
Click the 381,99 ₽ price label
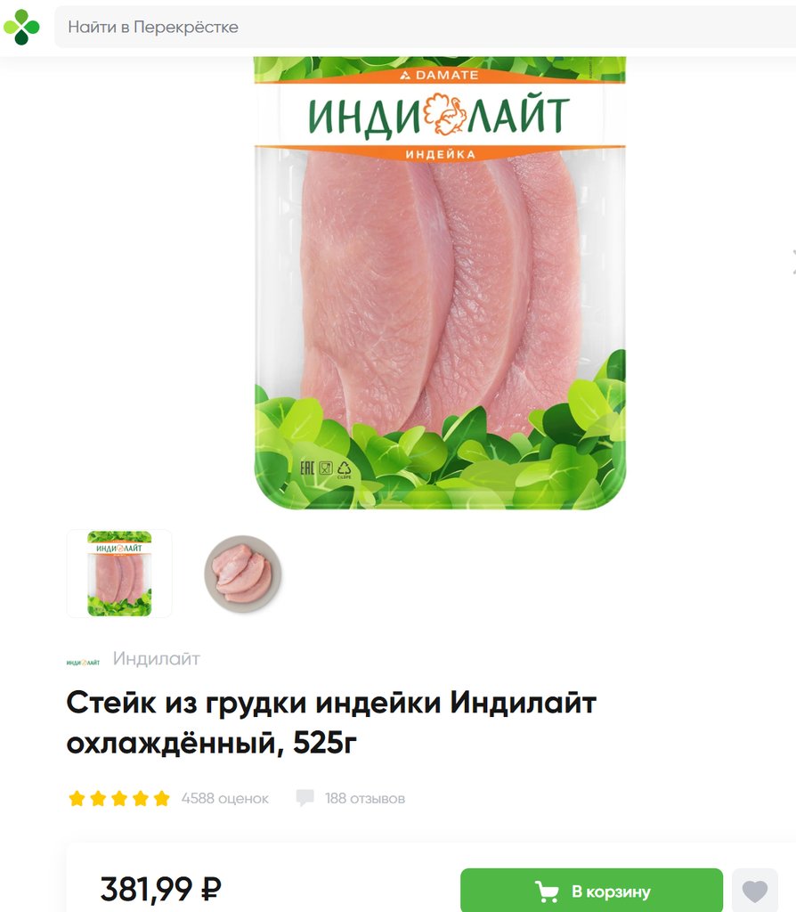click(161, 889)
